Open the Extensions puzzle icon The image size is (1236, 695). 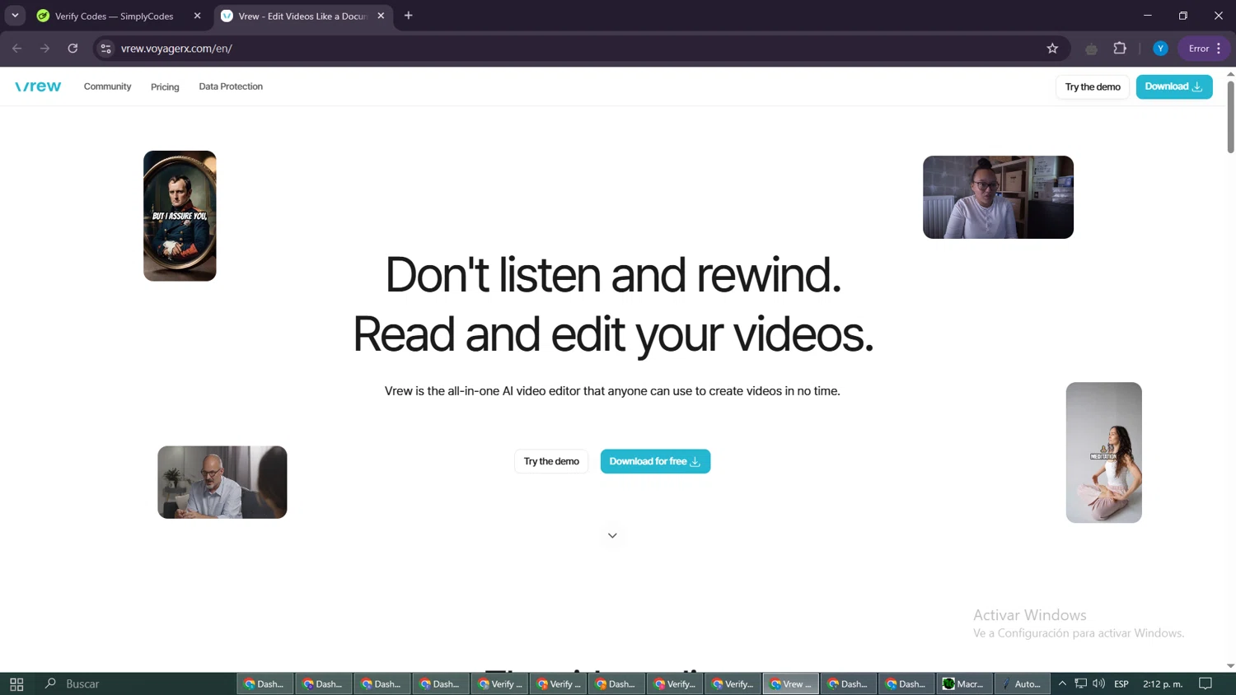[x=1120, y=49]
